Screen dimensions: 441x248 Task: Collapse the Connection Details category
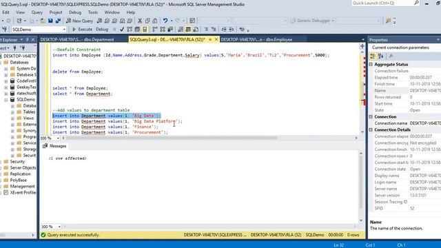click(371, 130)
